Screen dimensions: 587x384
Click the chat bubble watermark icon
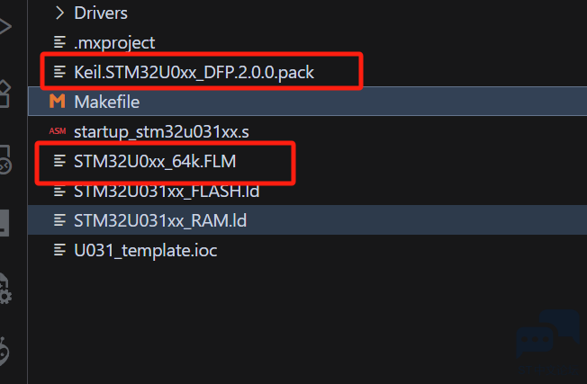[547, 335]
